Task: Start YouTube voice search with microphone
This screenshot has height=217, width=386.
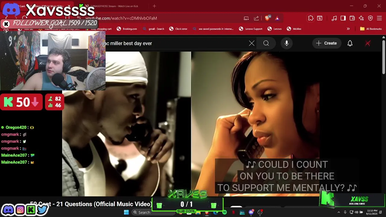Action: (287, 43)
